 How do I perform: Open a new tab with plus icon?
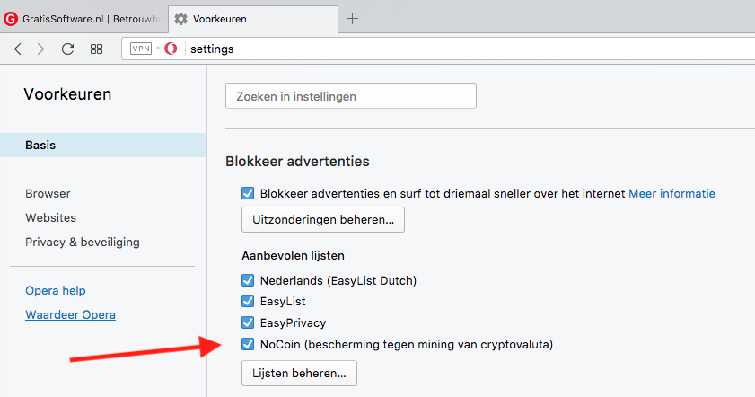click(353, 18)
